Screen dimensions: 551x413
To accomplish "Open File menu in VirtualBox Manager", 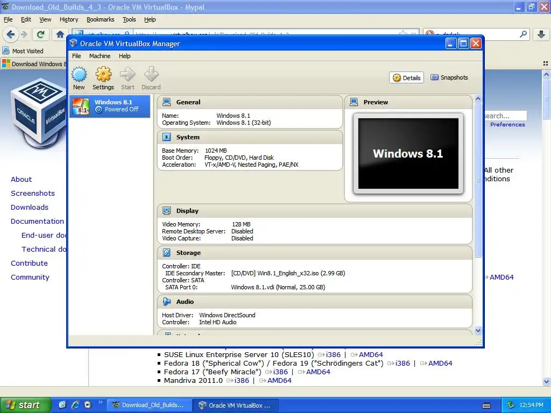I will click(x=76, y=56).
